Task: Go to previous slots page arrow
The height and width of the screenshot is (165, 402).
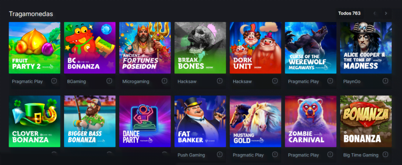Action: (375, 13)
